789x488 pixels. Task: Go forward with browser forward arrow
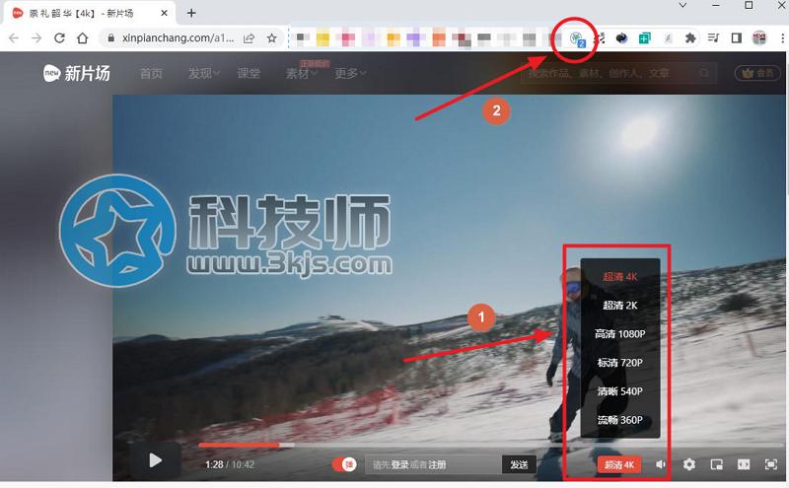[36, 38]
